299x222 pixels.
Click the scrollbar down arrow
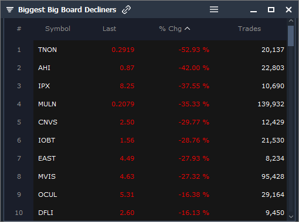pyautogui.click(x=291, y=217)
